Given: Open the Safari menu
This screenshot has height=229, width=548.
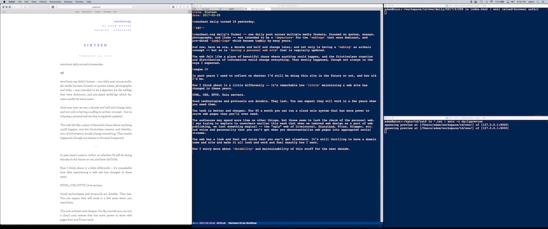Looking at the screenshot, I should pos(12,2).
